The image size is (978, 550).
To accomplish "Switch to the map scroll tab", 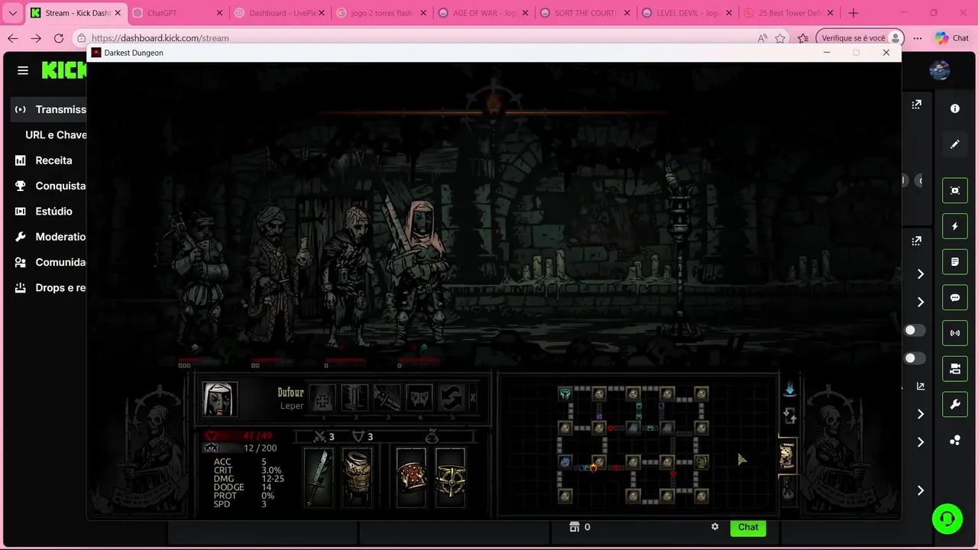I will 787,456.
